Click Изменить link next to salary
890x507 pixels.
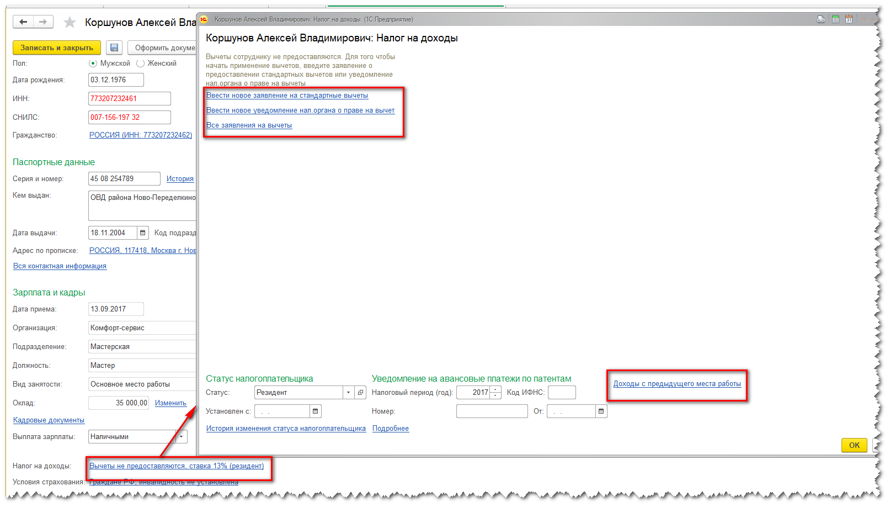[170, 403]
